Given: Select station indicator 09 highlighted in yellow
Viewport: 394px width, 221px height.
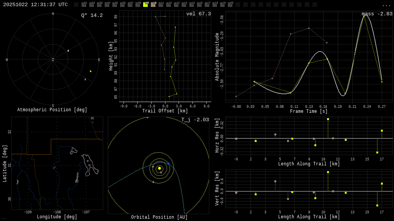Looking at the screenshot, I should 145,5.
